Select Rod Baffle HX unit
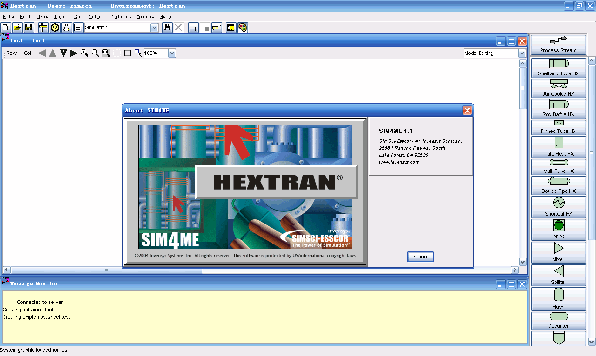Image resolution: width=596 pixels, height=356 pixels. [558, 109]
